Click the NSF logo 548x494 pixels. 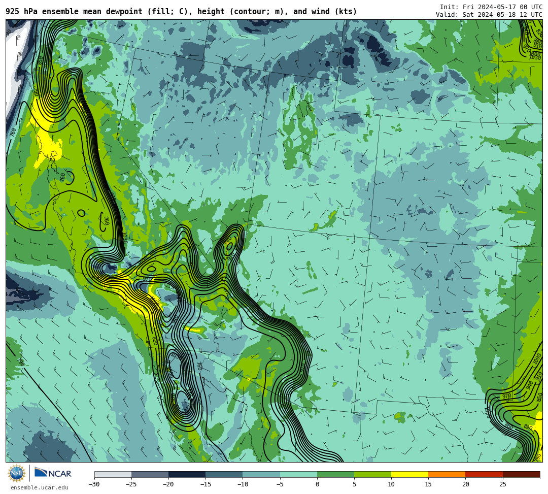(16, 473)
